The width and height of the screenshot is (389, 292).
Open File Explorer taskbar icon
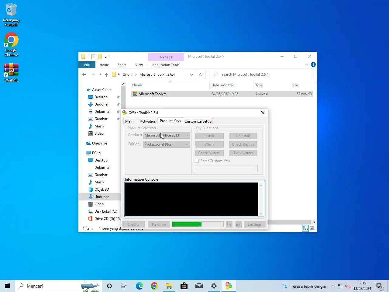click(169, 286)
